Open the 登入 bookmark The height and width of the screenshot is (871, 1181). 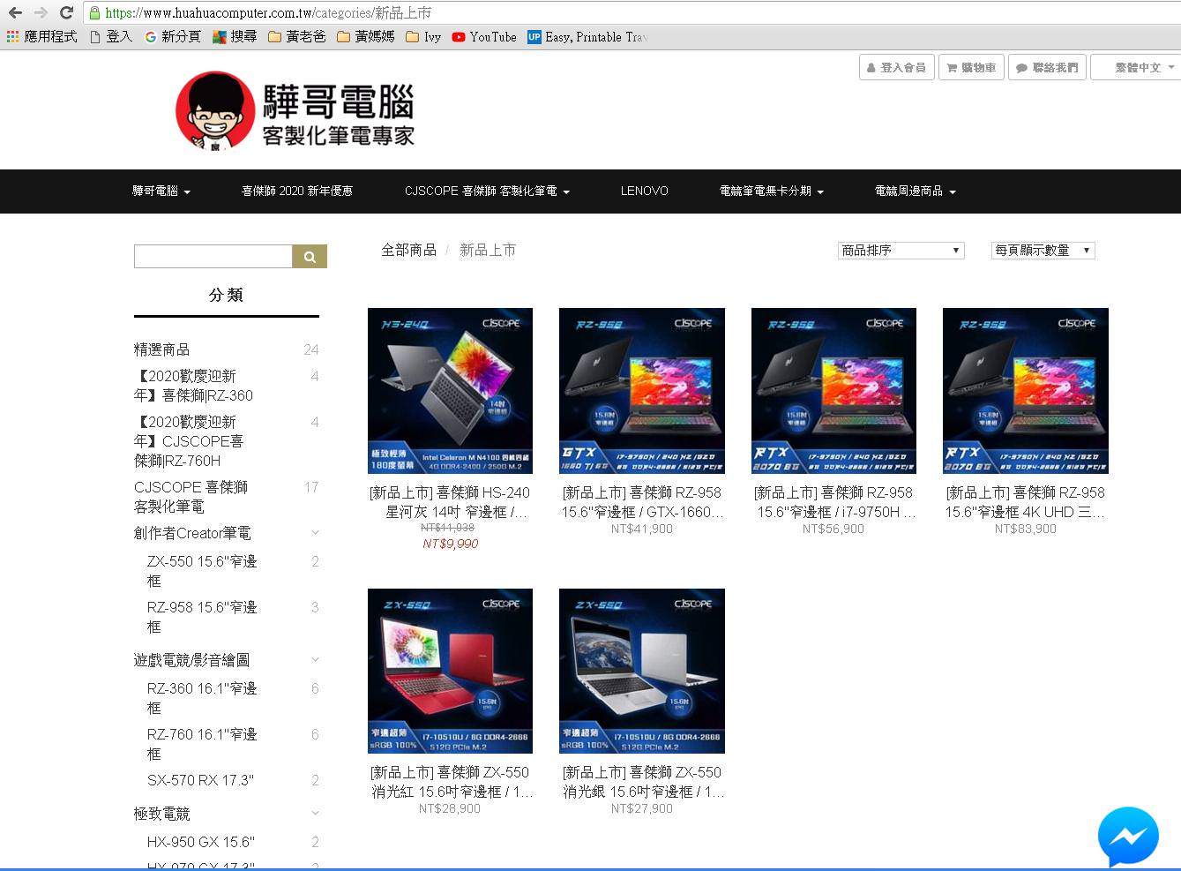(111, 37)
